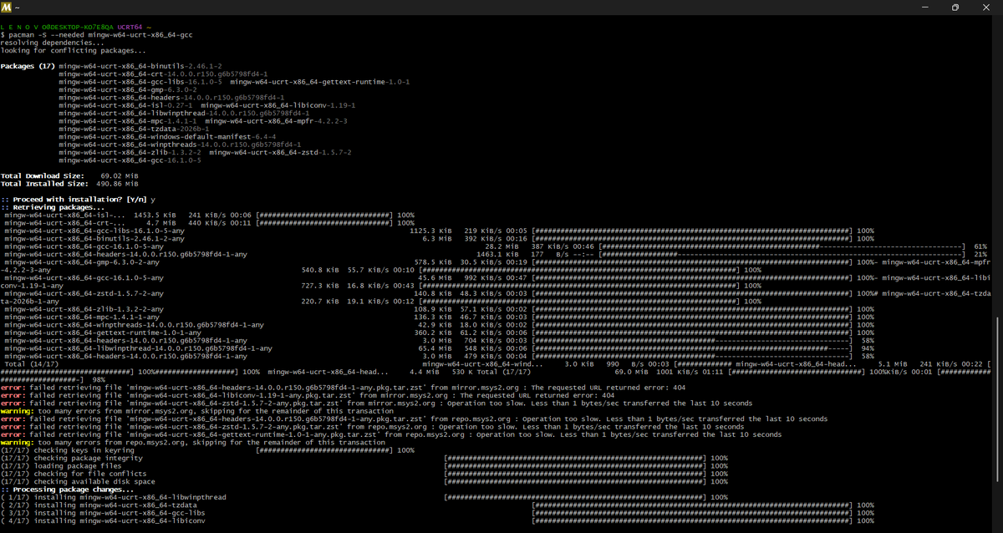Click windows-default-manifest-6.4-4 in the Packages list
Viewport: 1003px width, 533px height.
167,137
